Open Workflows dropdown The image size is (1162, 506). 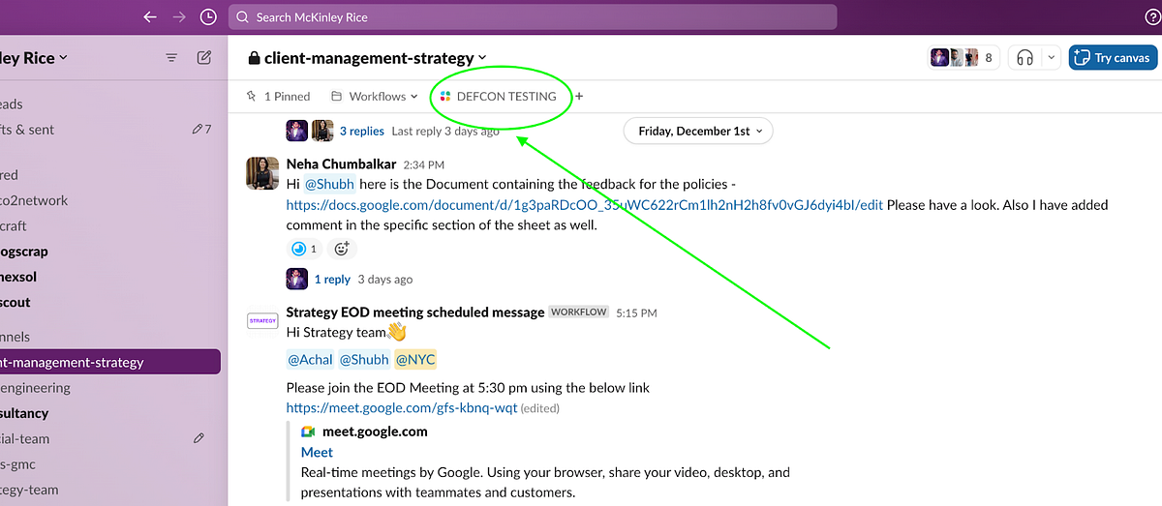[375, 97]
